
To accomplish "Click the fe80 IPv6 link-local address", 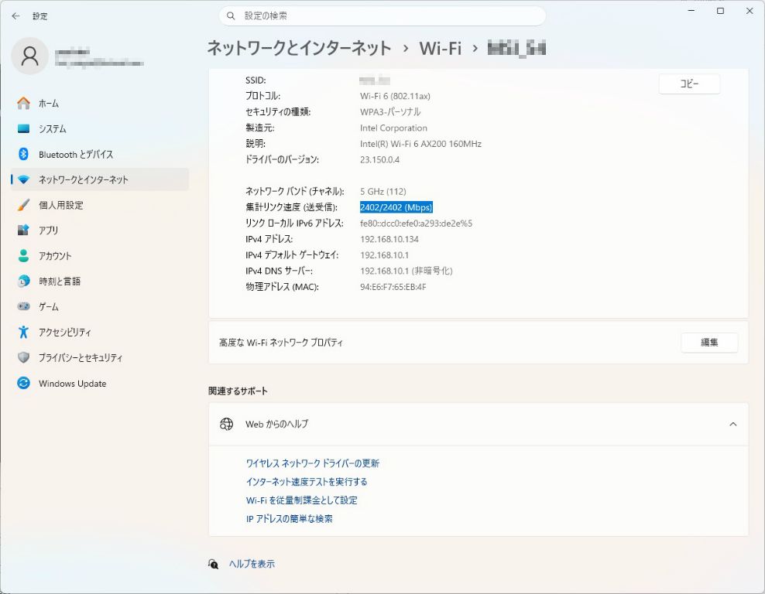I will [x=416, y=224].
